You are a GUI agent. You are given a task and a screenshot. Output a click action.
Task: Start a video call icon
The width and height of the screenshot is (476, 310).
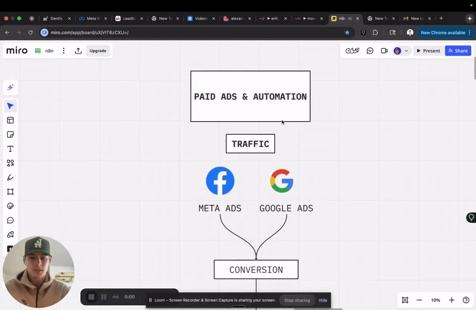pos(384,51)
